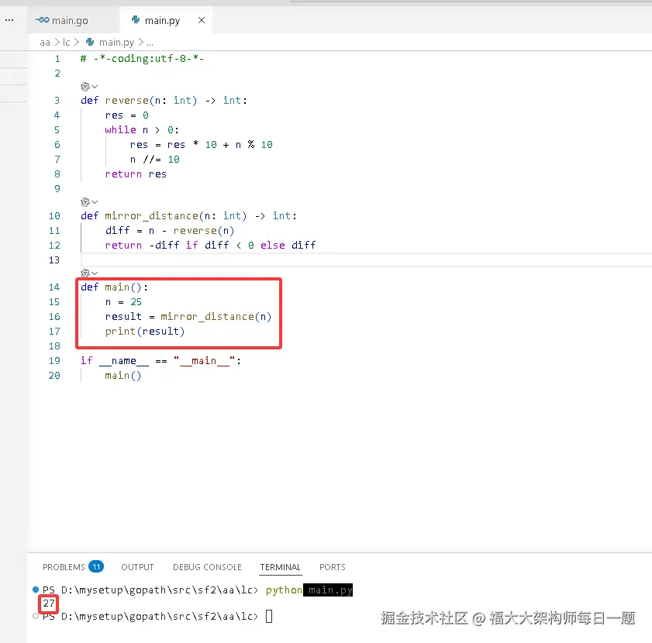Image resolution: width=652 pixels, height=643 pixels.
Task: Click 'def reverse(n: int) -> int:' line
Action: [x=164, y=100]
